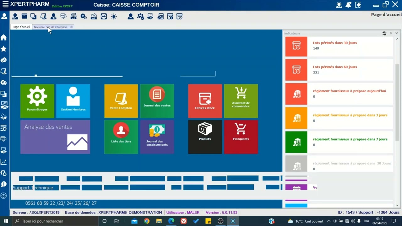This screenshot has width=402, height=226.
Task: Pin the indicateurs panel
Action: pyautogui.click(x=391, y=33)
